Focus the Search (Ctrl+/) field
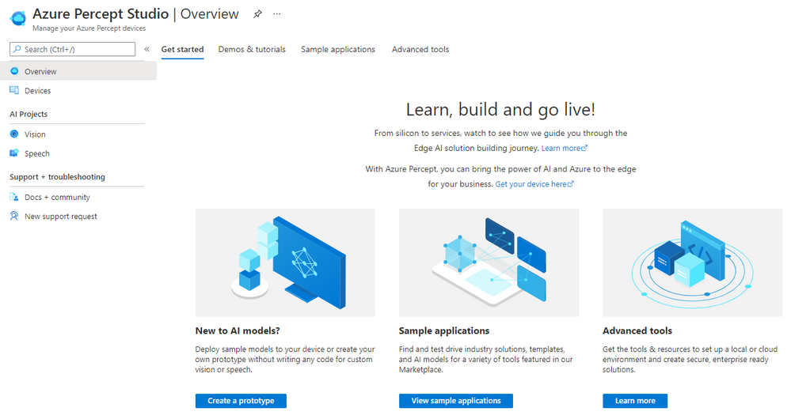The width and height of the screenshot is (791, 419). pos(73,49)
